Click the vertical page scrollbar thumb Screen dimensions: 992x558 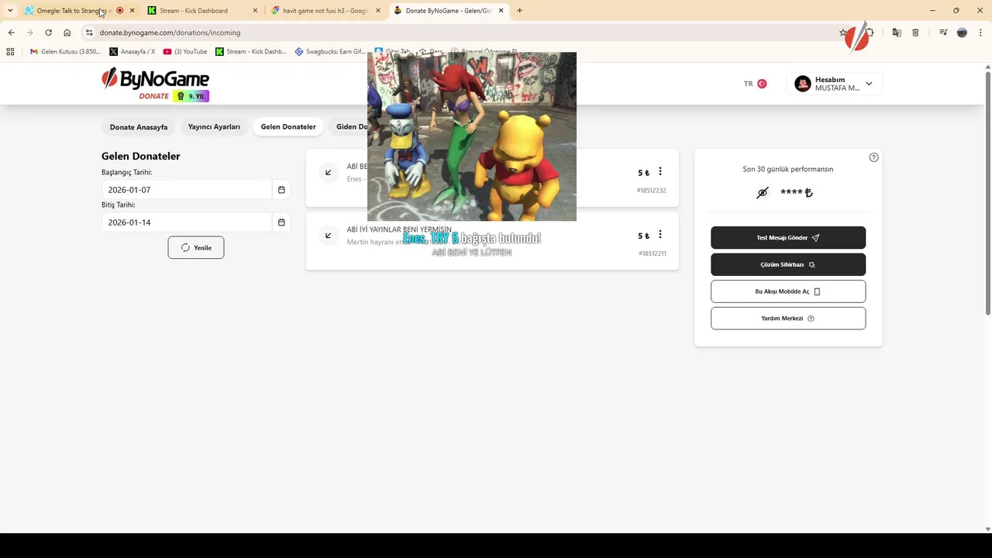(987, 194)
